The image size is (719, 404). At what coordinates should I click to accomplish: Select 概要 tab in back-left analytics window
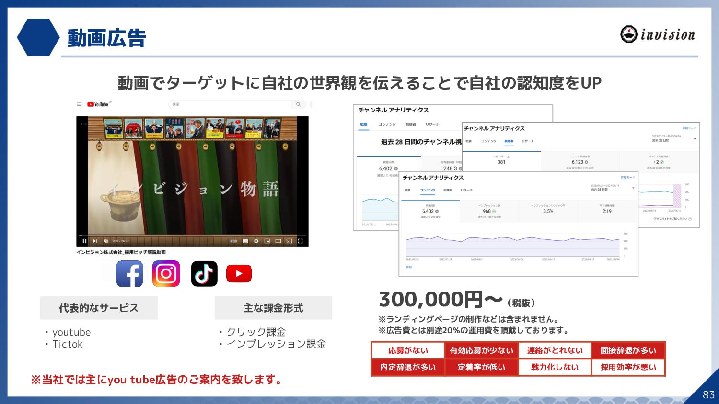[364, 124]
